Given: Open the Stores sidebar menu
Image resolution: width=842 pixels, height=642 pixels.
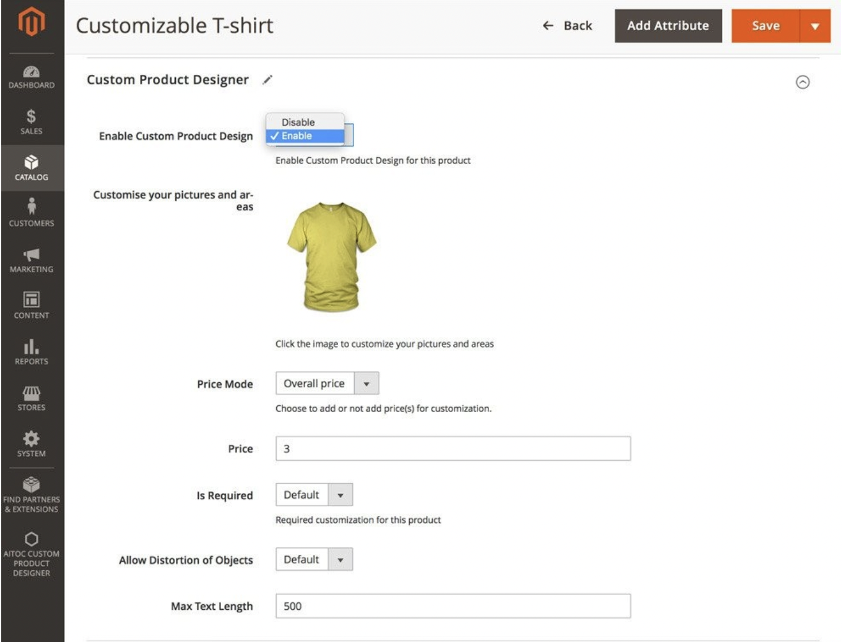Looking at the screenshot, I should click(x=32, y=398).
